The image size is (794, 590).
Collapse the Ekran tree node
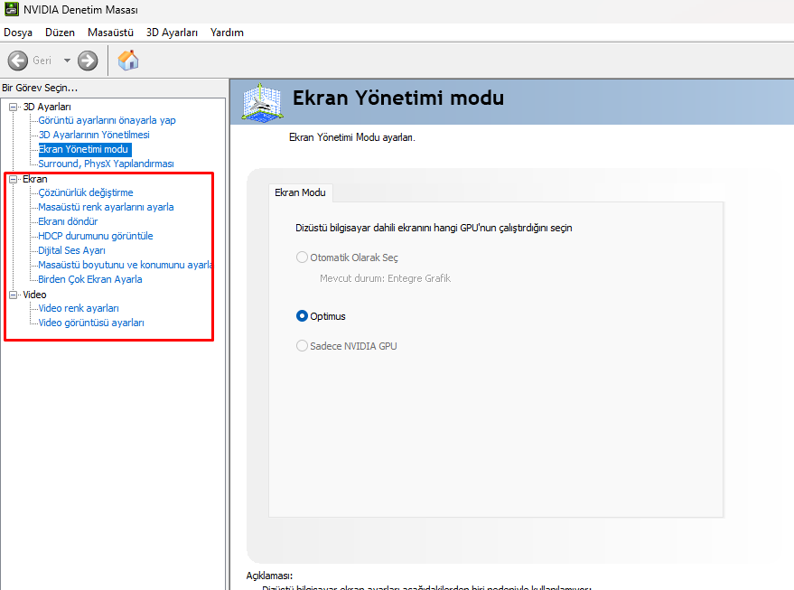pos(14,179)
